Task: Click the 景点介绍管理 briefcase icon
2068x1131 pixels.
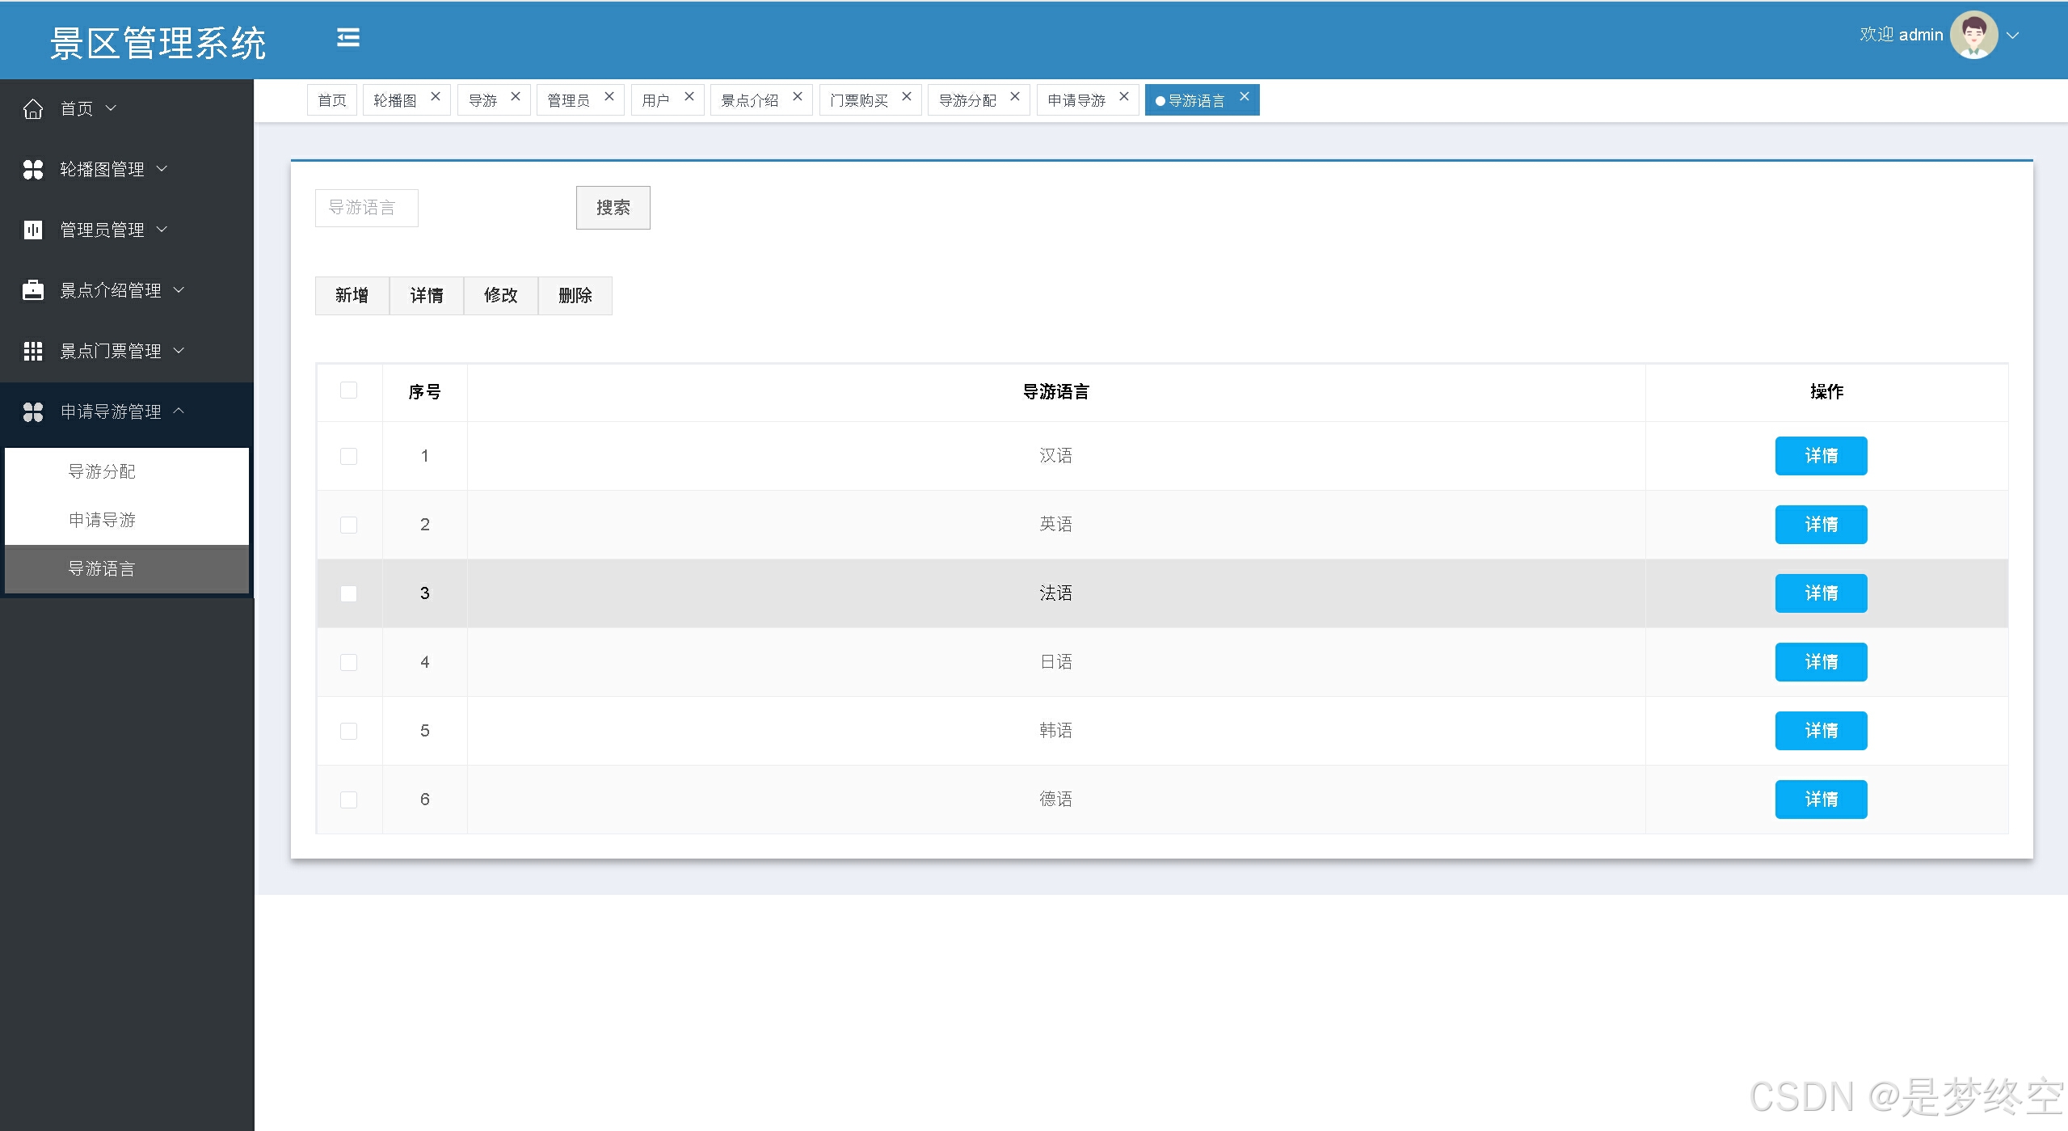Action: [33, 290]
